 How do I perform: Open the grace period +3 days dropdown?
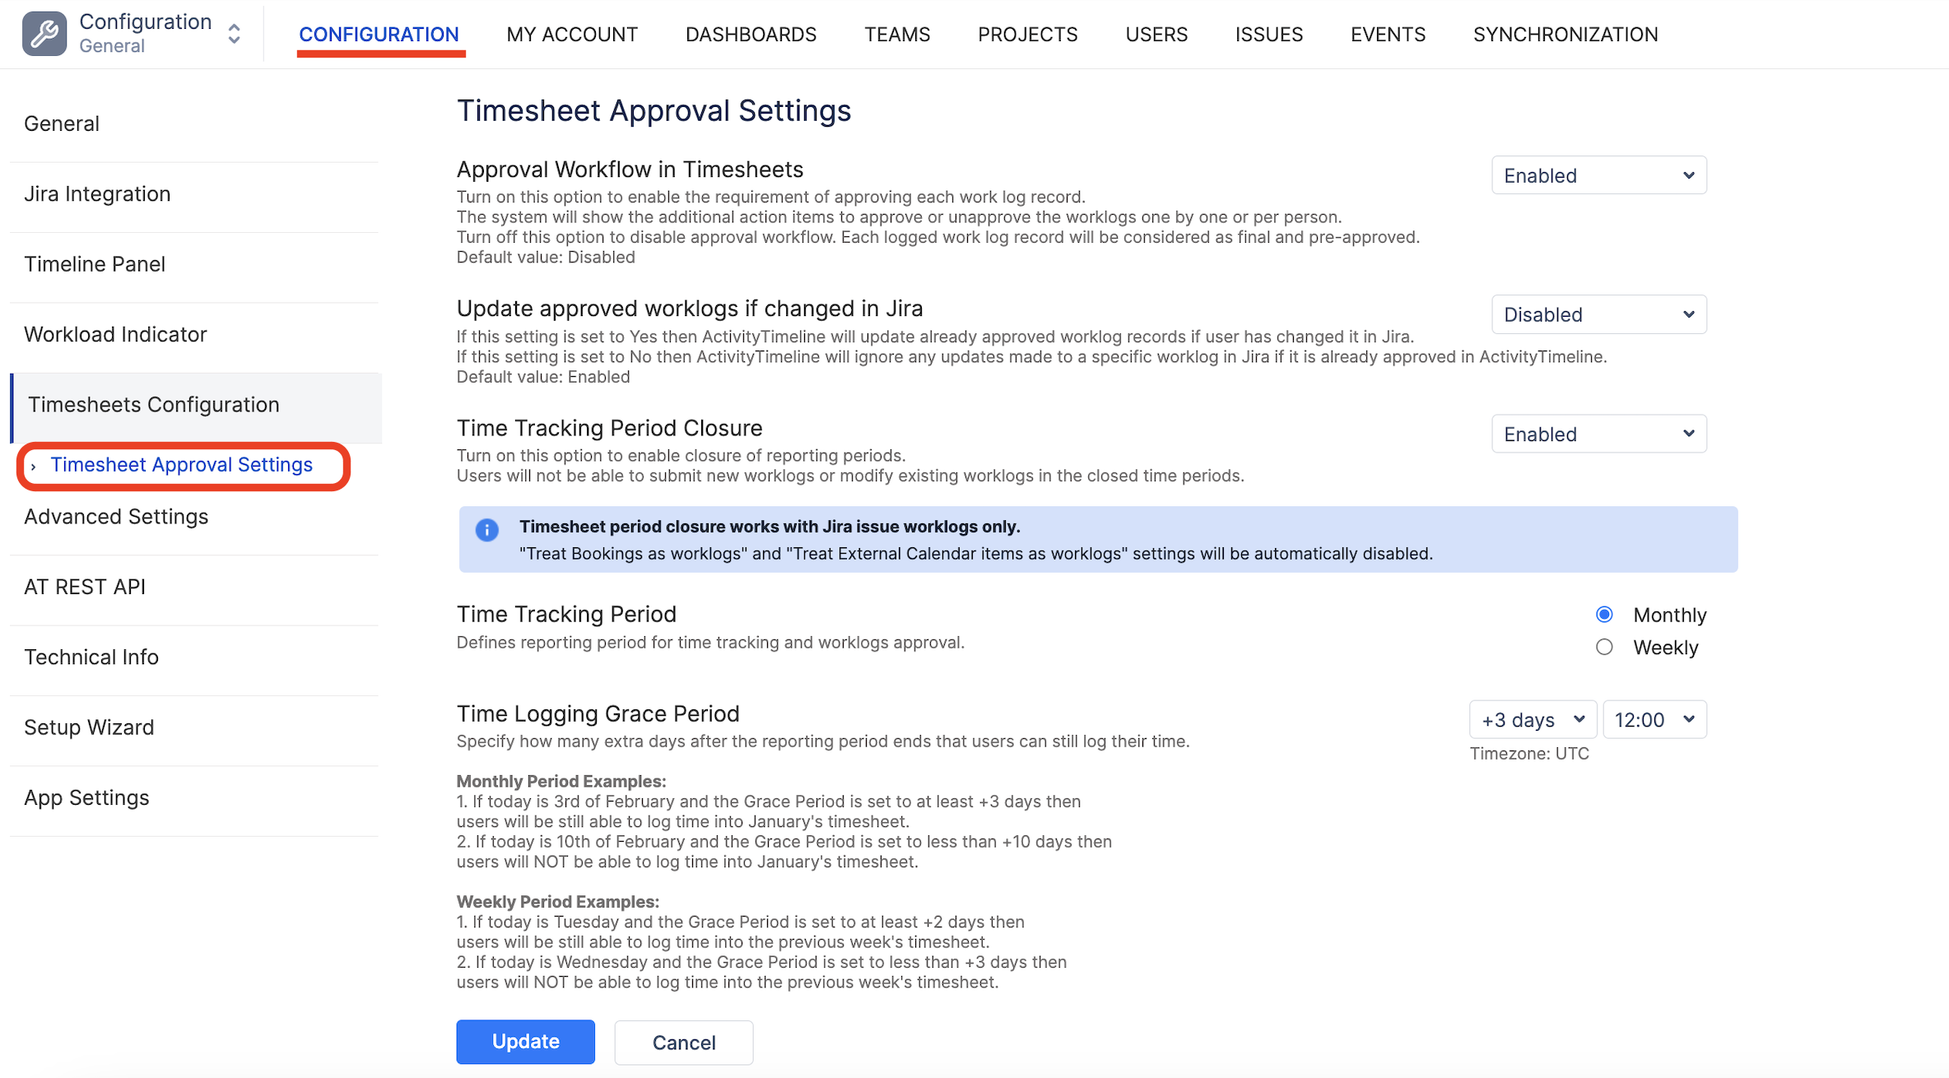click(x=1531, y=718)
